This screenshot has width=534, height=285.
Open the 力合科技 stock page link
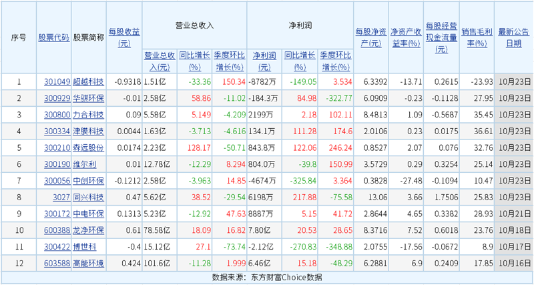coord(88,115)
